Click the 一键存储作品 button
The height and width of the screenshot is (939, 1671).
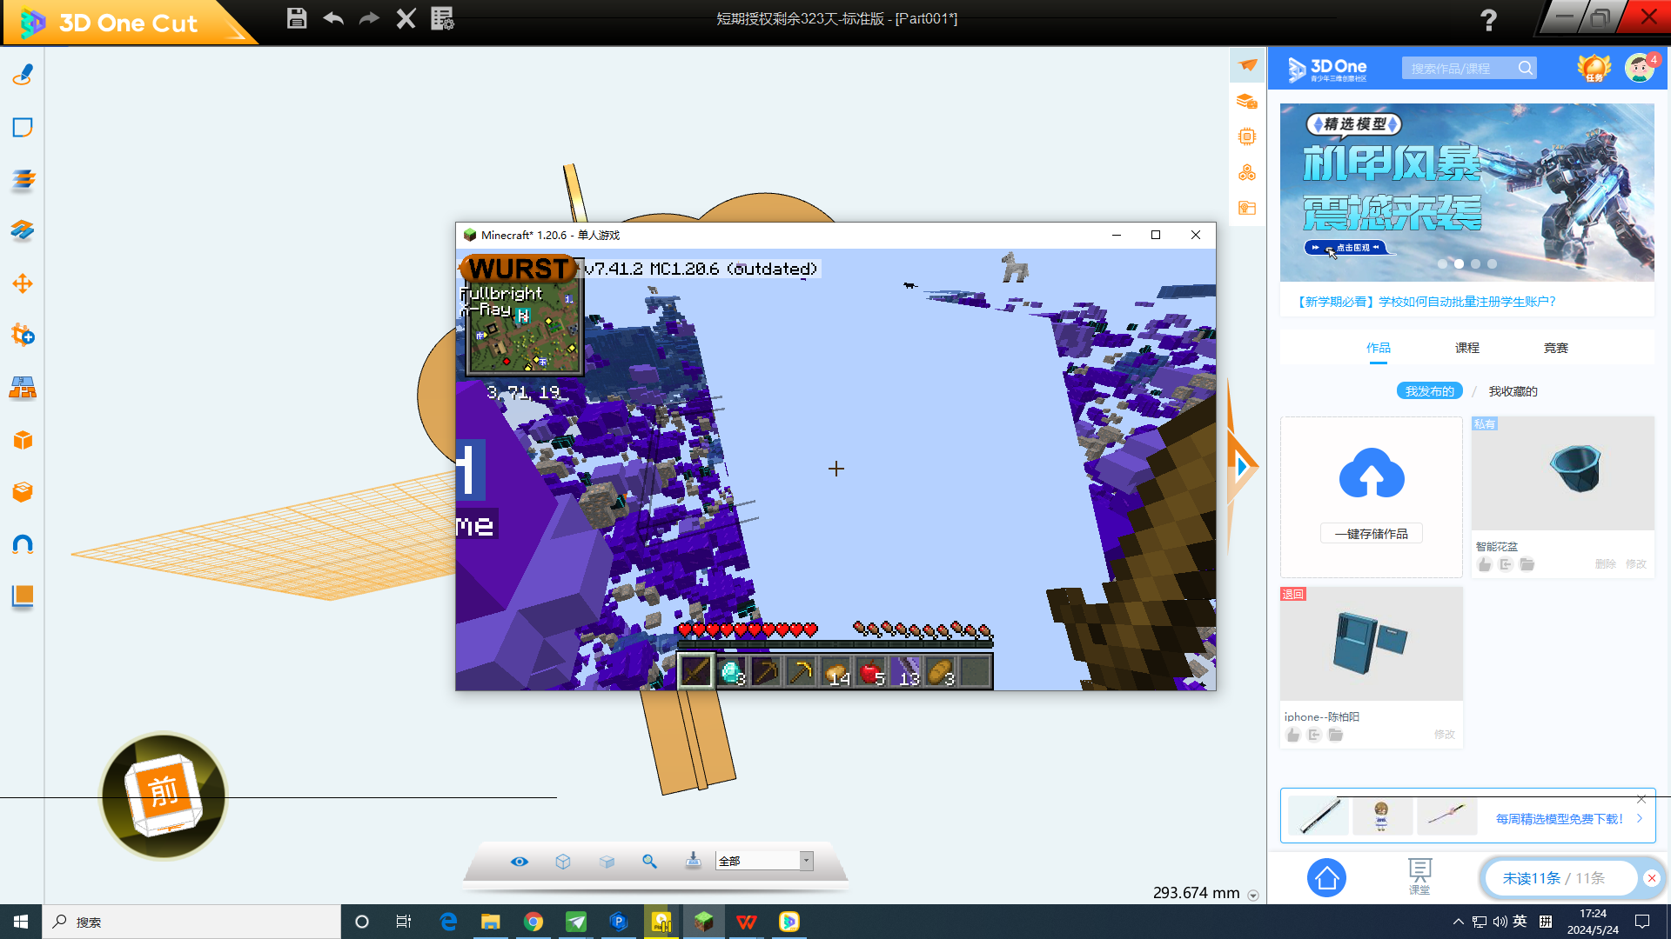pos(1372,534)
